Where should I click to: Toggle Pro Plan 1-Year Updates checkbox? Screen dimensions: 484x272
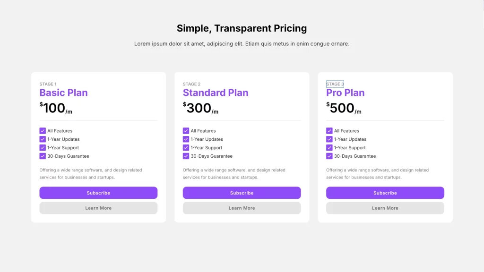click(x=329, y=139)
